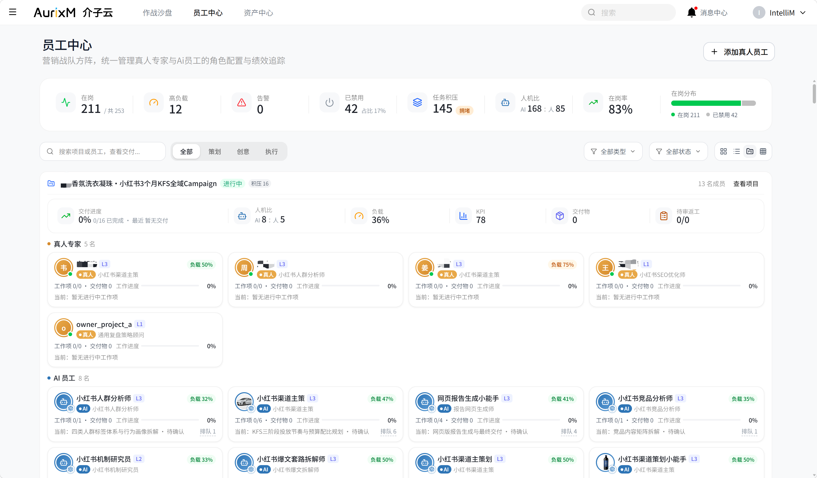Open the hamburger menu icon
This screenshot has height=478, width=817.
[x=13, y=12]
